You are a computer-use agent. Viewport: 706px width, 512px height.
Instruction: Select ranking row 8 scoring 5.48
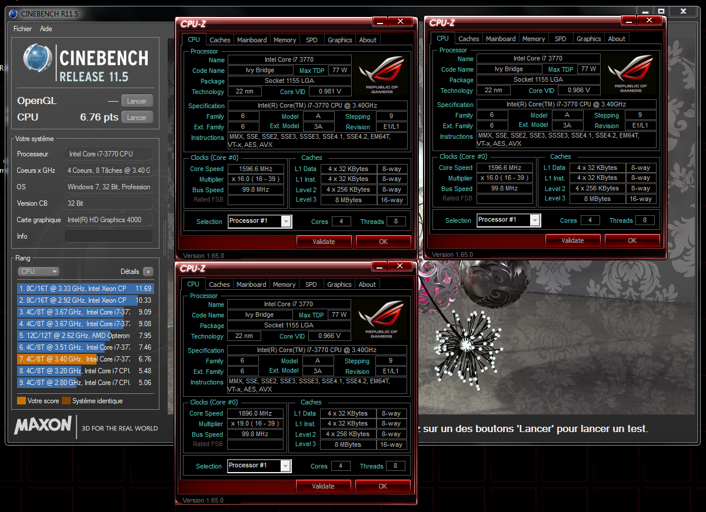86,371
